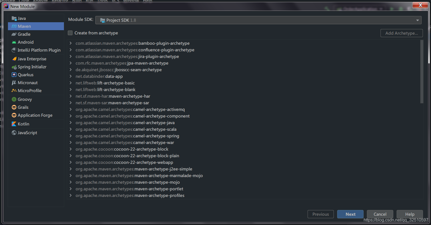
Task: Click the Quarkus icon
Action: (14, 75)
